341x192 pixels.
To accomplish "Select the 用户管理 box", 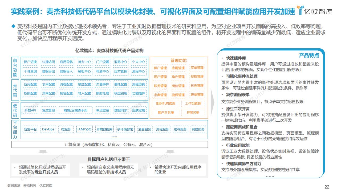I will pos(160,77).
